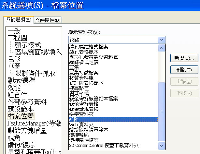
Task: Switch to the 系統選項(S) tab
Action: point(19,20)
